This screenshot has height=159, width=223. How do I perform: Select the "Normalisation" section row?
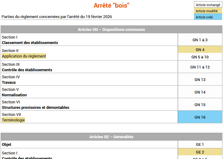tap(14, 95)
